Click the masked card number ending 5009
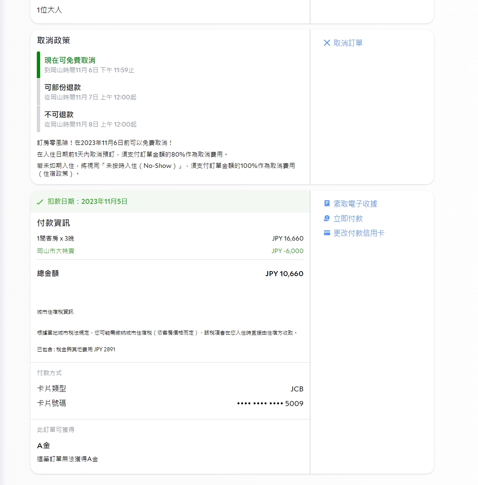Image resolution: width=478 pixels, height=485 pixels. click(x=270, y=404)
